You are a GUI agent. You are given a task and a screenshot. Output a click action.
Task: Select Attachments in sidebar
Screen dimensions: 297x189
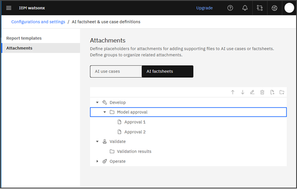coord(41,48)
